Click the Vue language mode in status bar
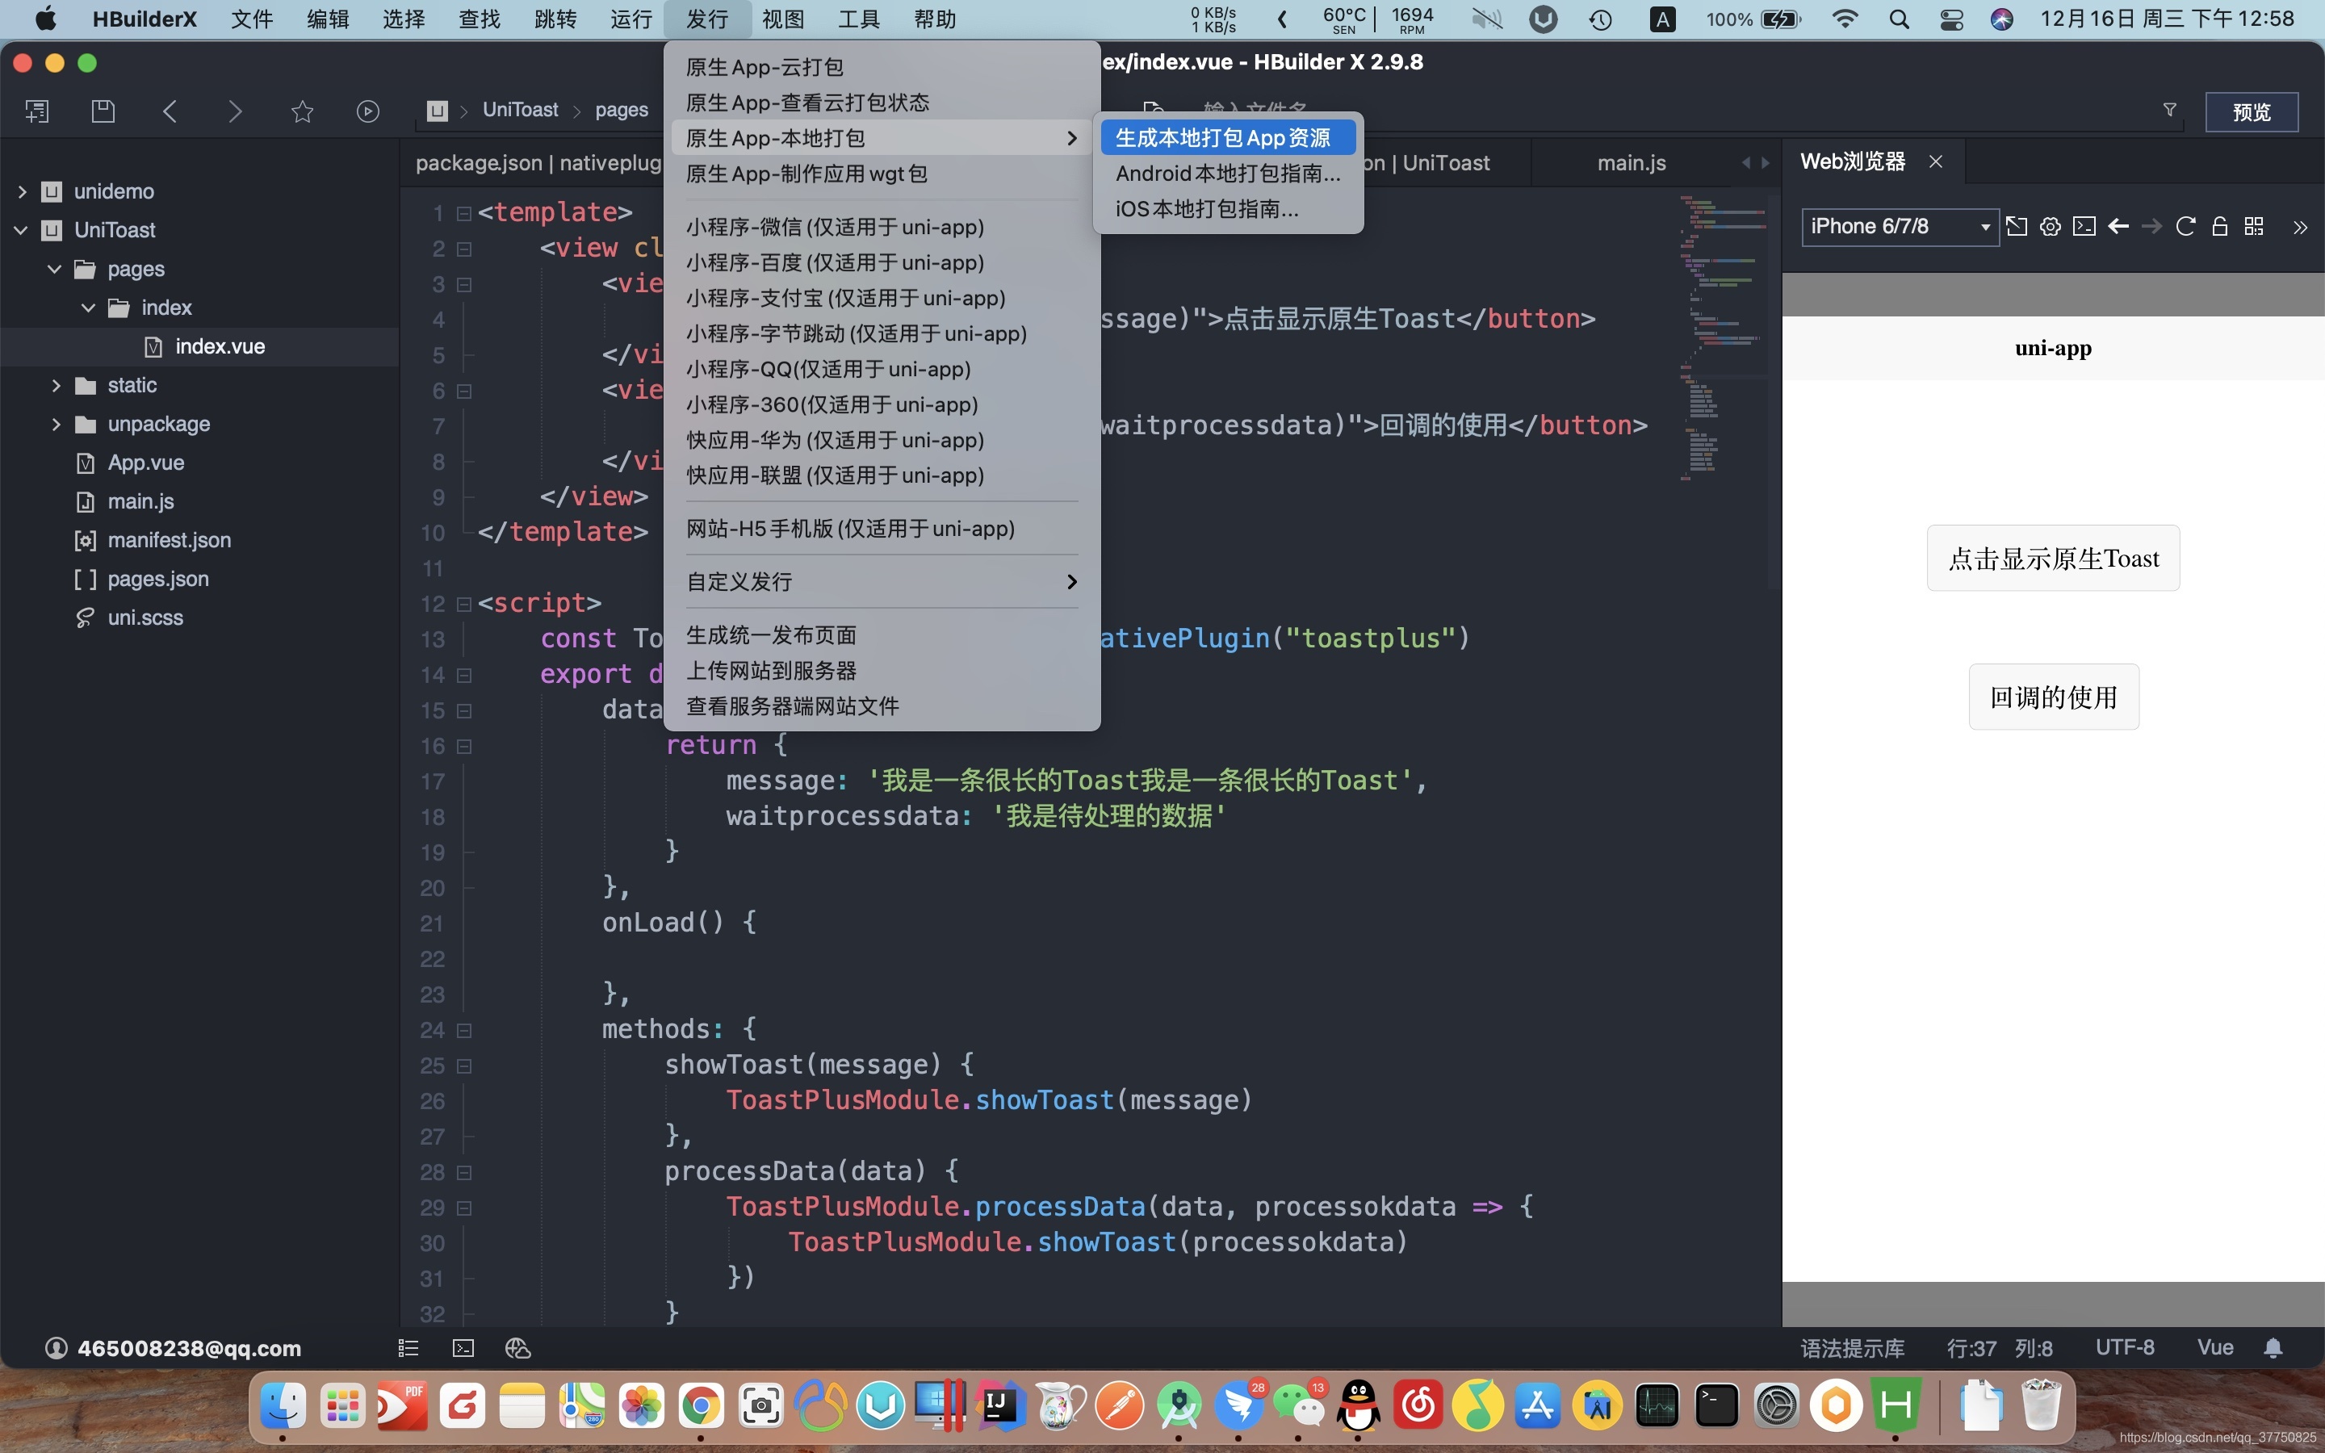 pos(2214,1347)
